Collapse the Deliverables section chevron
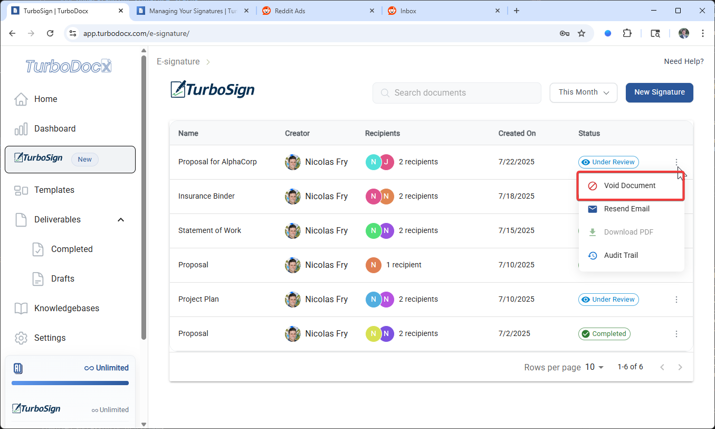Image resolution: width=715 pixels, height=429 pixels. pos(121,219)
